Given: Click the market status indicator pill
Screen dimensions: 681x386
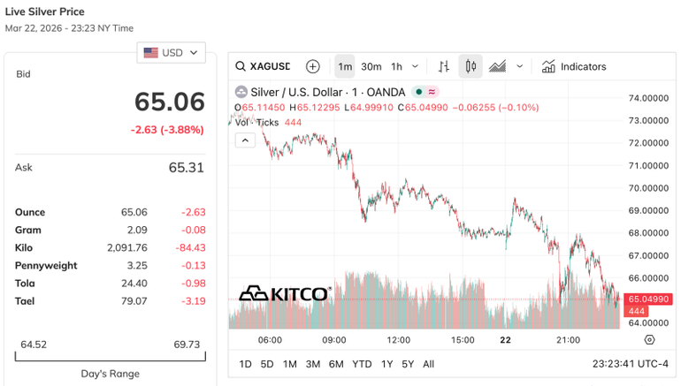Looking at the screenshot, I should click(424, 92).
